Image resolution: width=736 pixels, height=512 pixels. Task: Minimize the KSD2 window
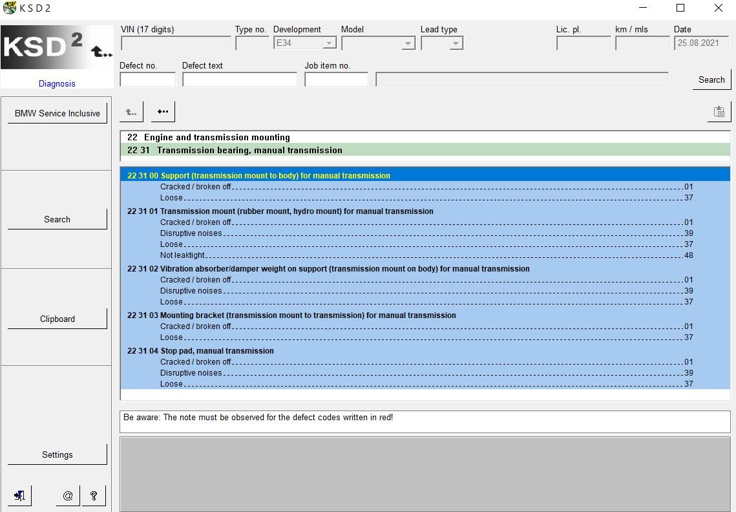tap(643, 8)
